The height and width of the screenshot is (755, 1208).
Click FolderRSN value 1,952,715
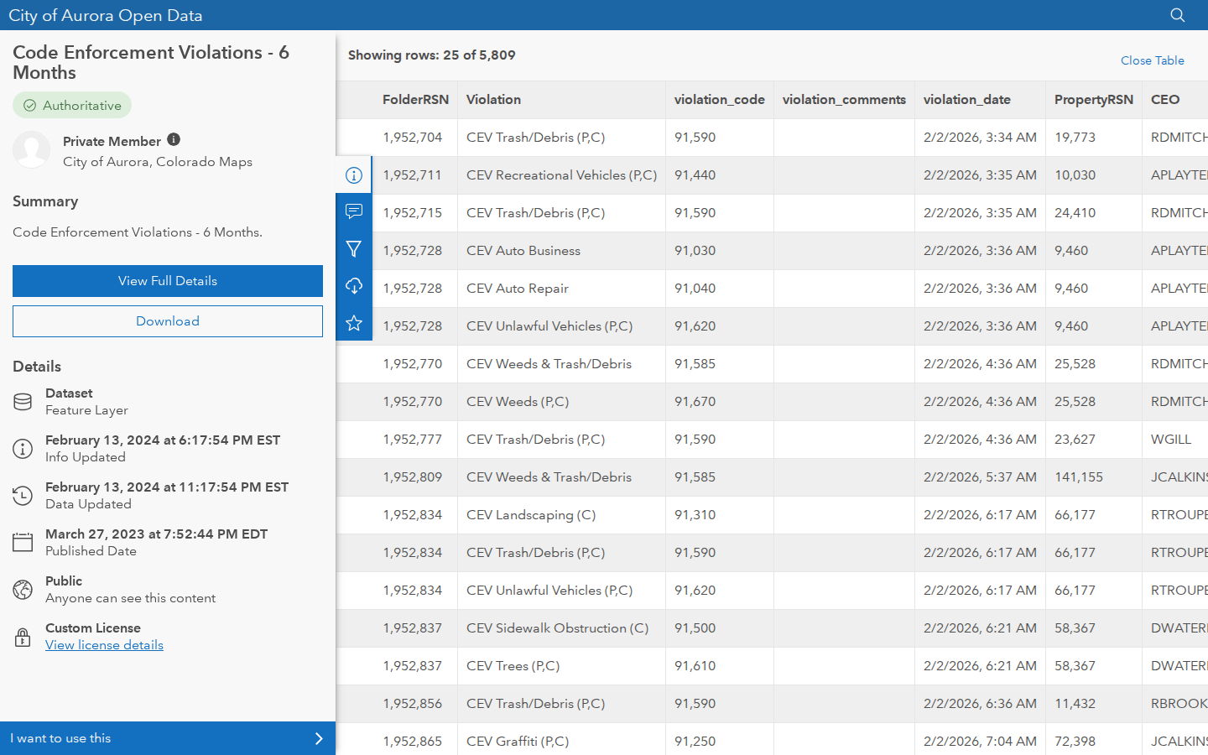pos(412,213)
